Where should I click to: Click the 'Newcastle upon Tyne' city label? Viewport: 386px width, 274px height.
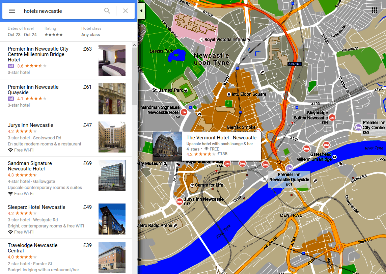(x=212, y=59)
